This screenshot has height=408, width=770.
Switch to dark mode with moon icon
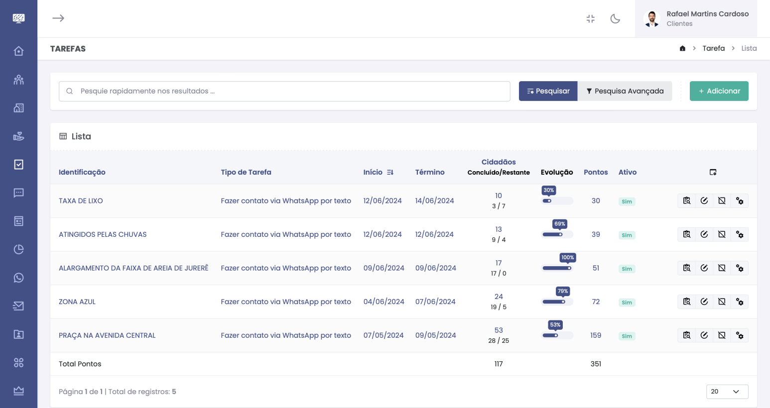(615, 19)
